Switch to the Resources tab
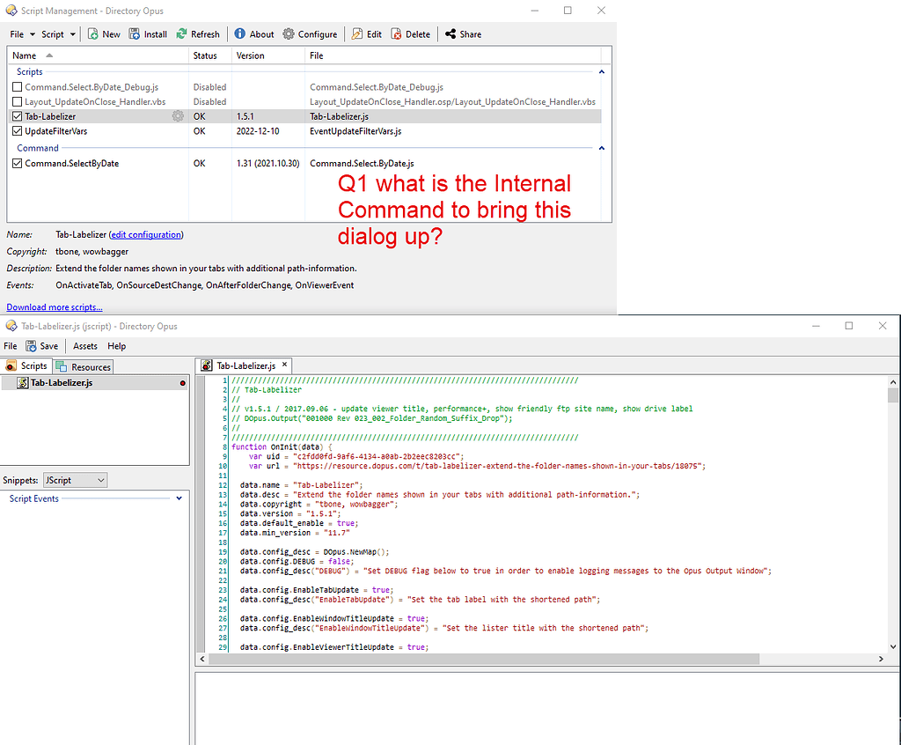The width and height of the screenshot is (901, 745). [x=84, y=367]
